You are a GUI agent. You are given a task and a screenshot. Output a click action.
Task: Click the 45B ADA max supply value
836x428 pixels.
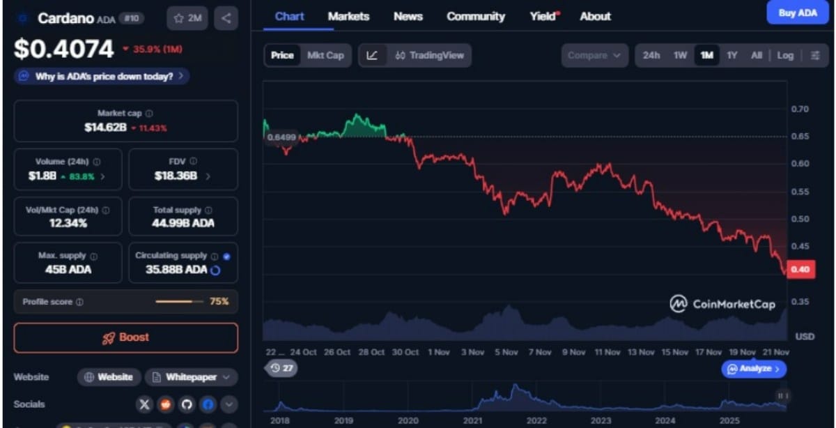[x=68, y=269]
